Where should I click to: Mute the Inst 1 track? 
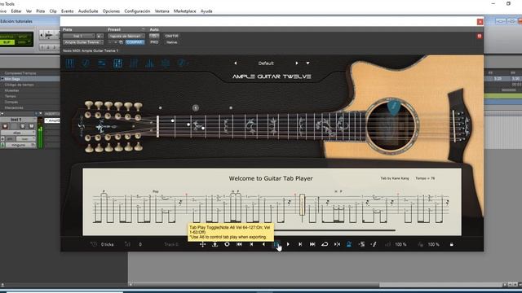tap(31, 126)
